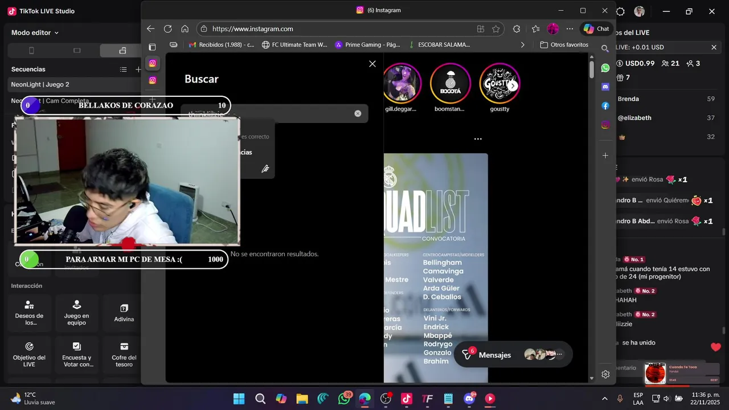The image size is (729, 410).
Task: Switch to the dual-screen layout
Action: (x=122, y=51)
